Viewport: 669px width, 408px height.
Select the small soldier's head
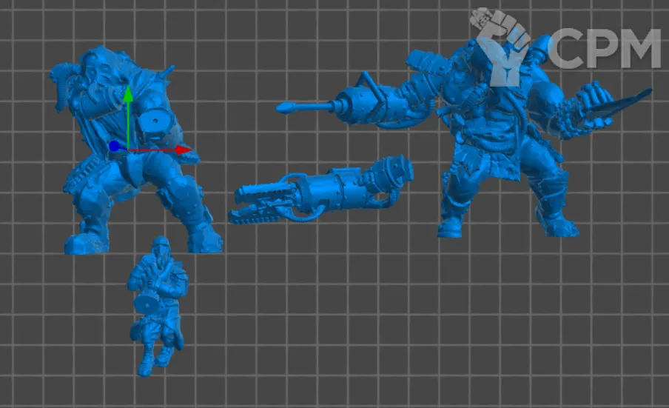(x=159, y=247)
